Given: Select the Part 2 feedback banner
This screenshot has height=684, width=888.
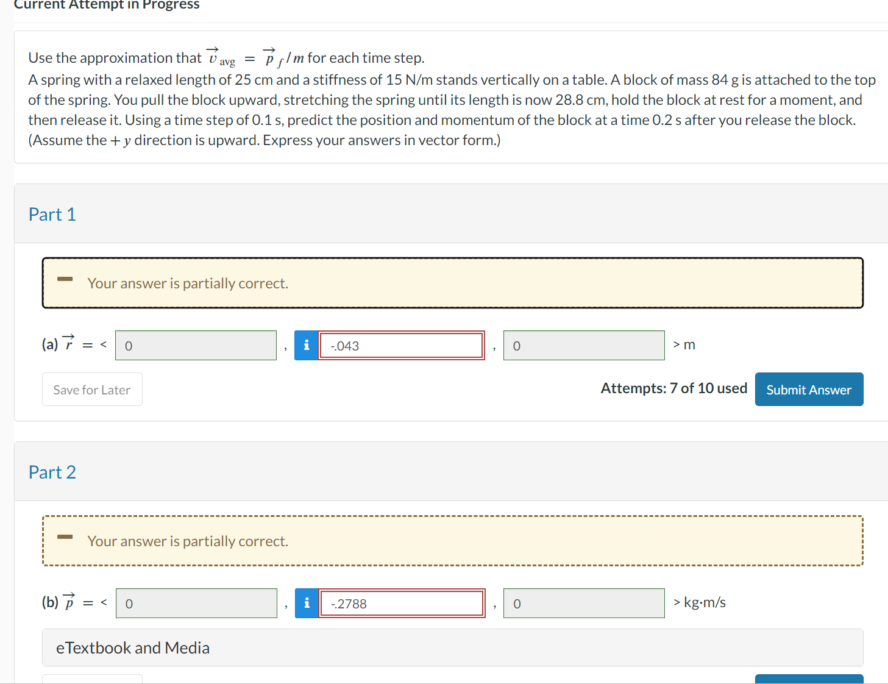Looking at the screenshot, I should tap(452, 541).
